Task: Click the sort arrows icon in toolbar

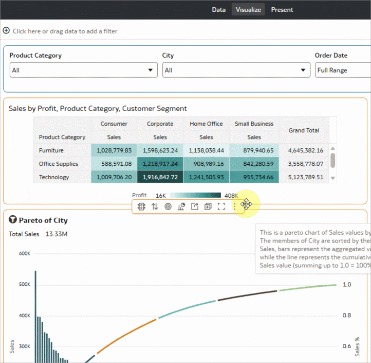Action: point(155,206)
